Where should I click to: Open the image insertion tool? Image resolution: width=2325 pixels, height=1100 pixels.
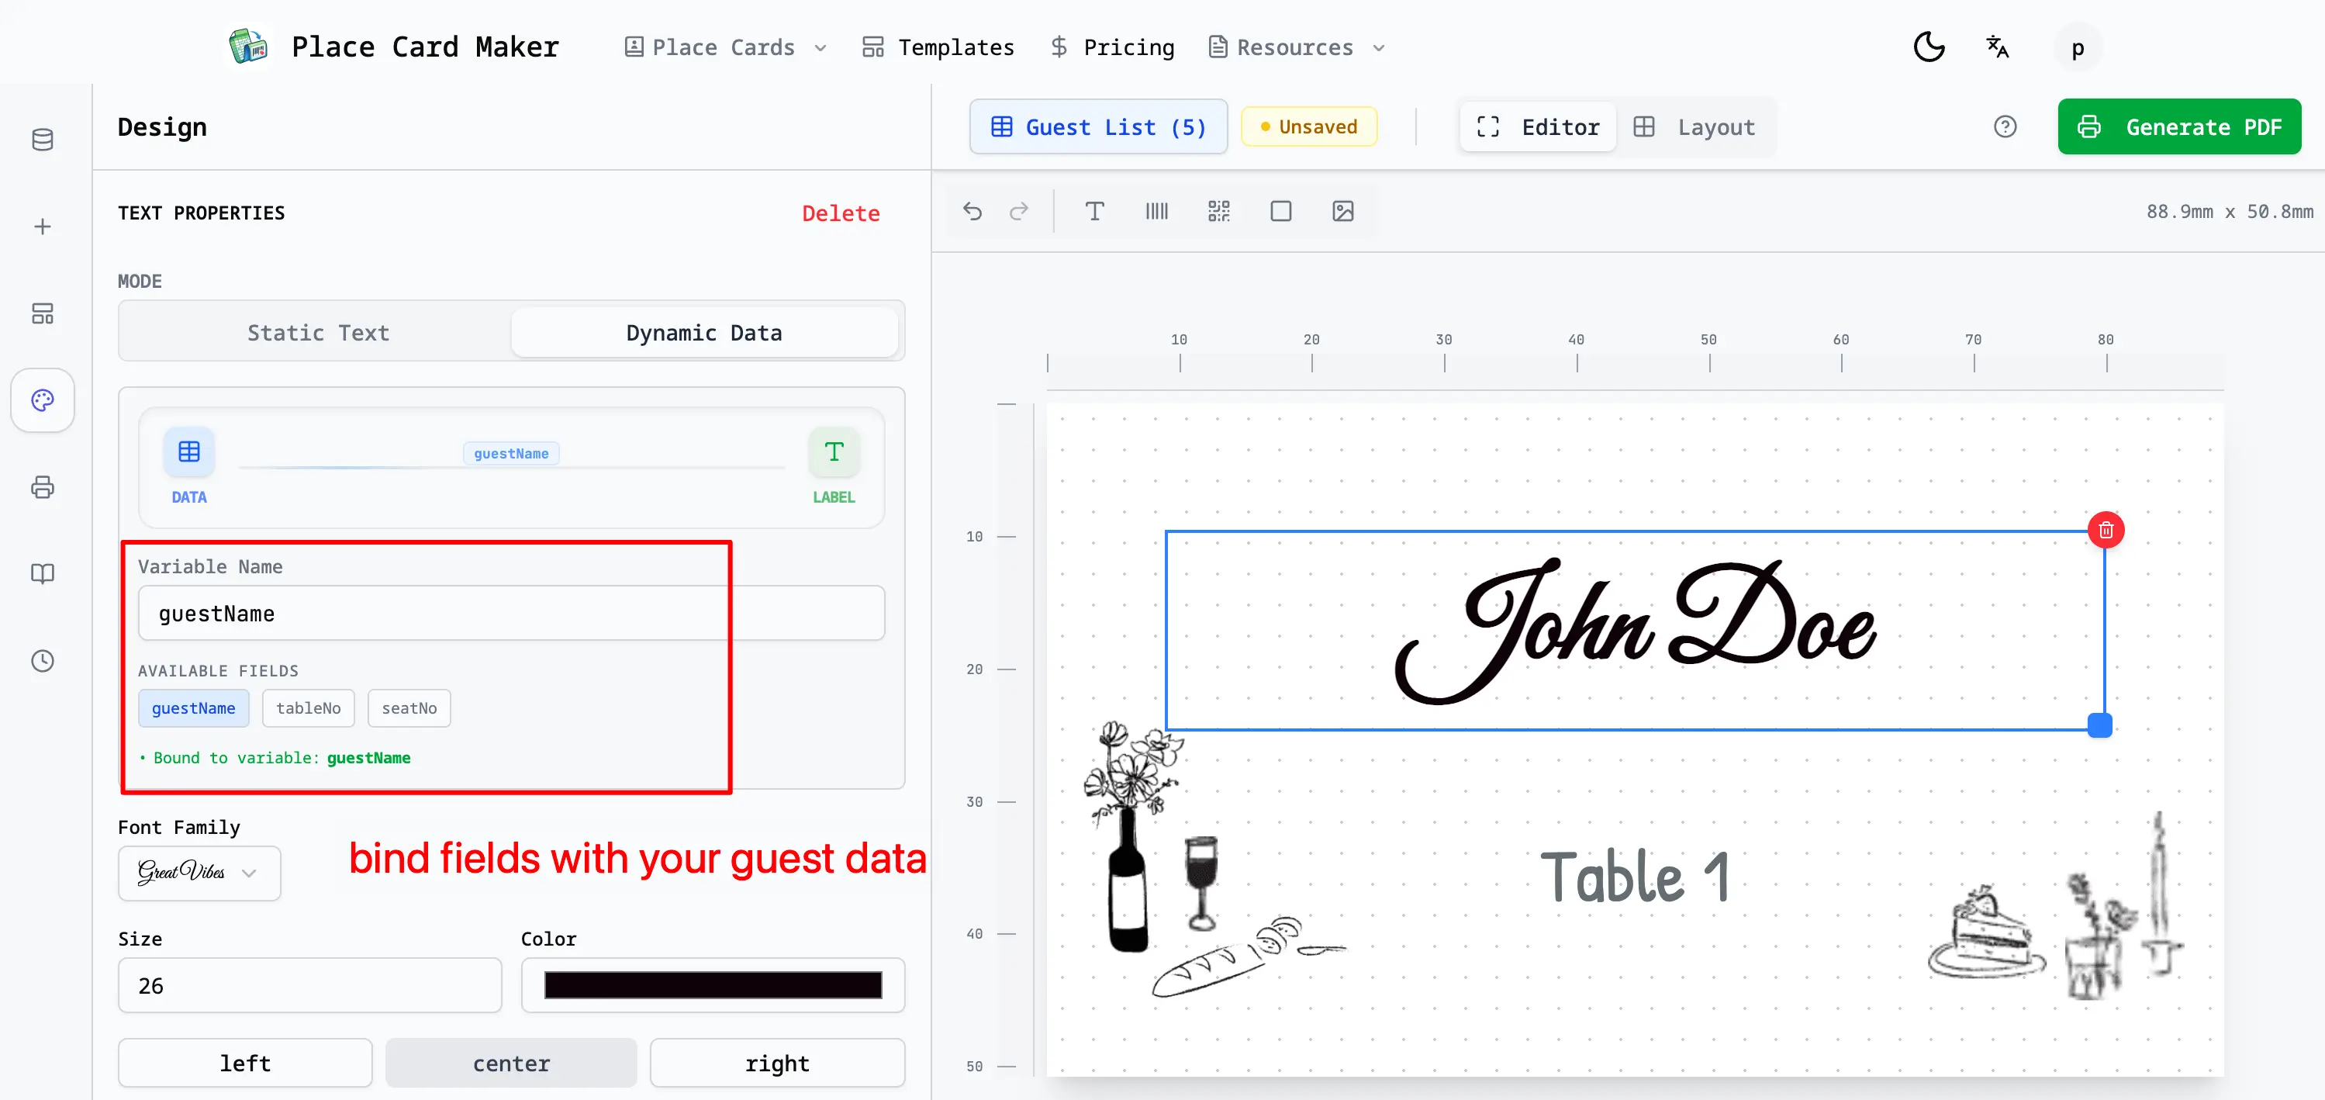[x=1343, y=211]
